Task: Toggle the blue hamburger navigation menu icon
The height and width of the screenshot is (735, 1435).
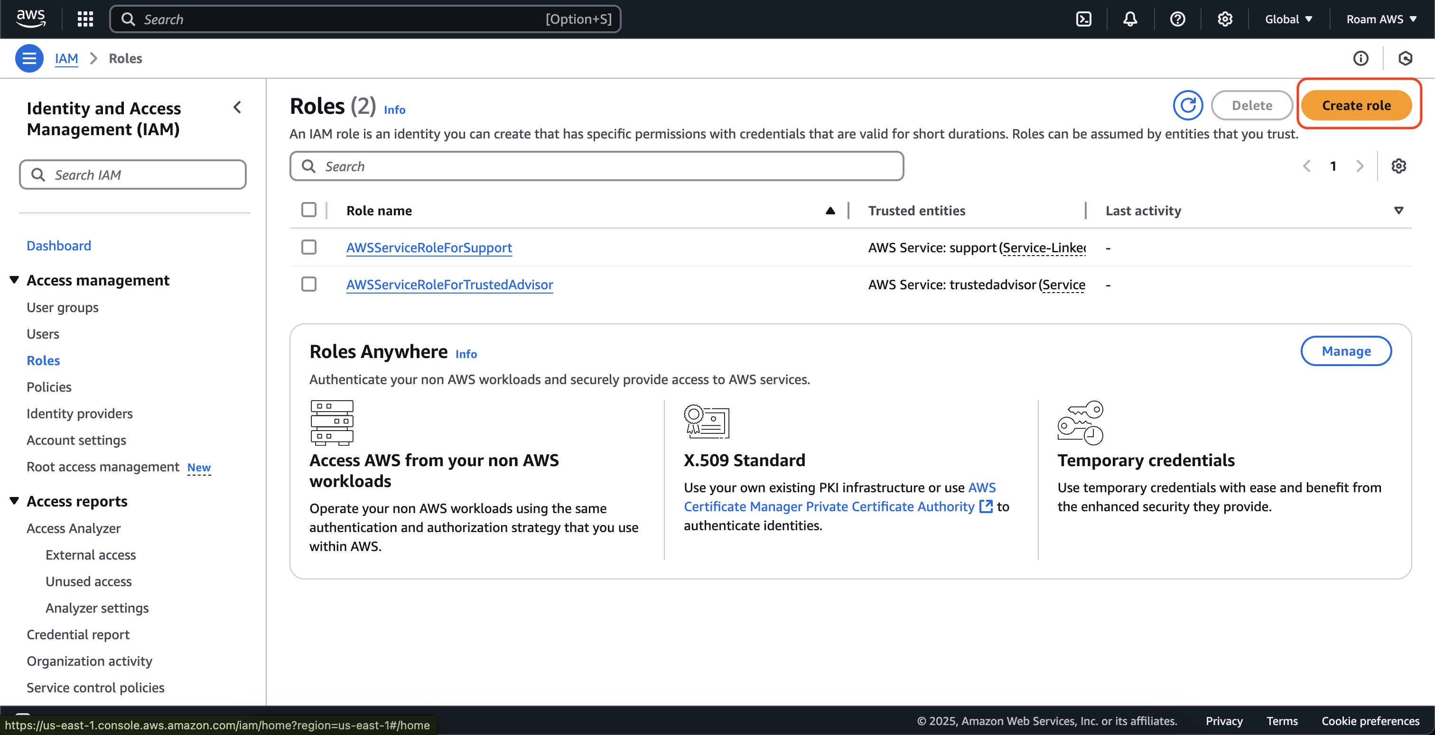Action: (29, 58)
